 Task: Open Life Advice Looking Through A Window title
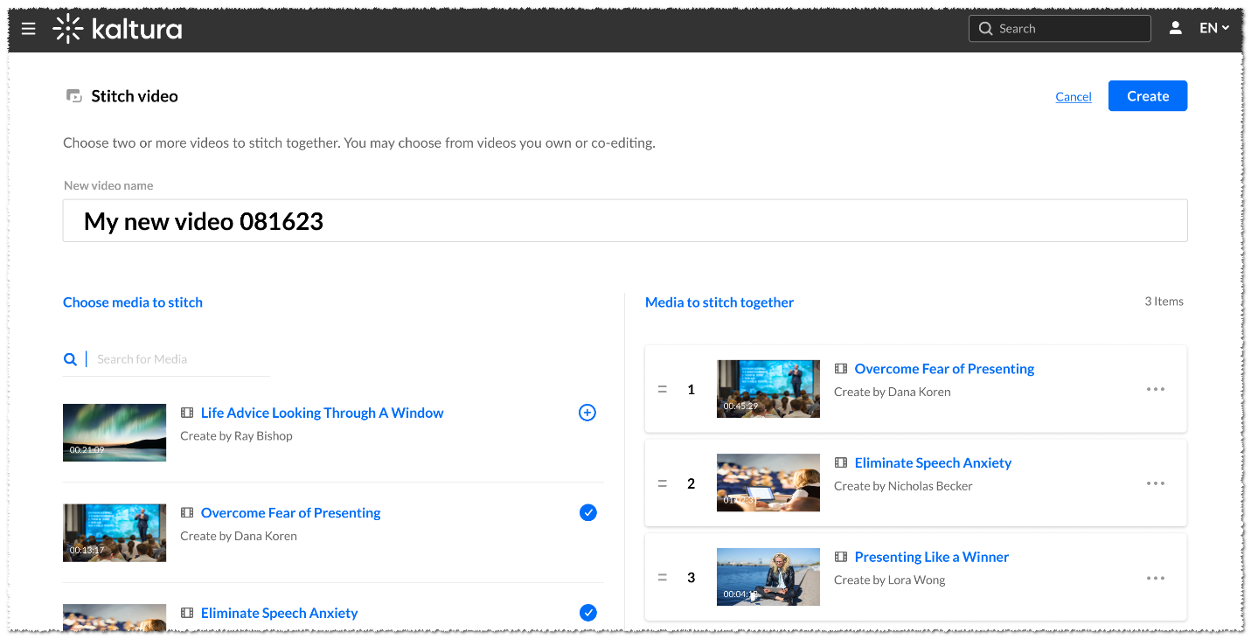click(x=323, y=413)
